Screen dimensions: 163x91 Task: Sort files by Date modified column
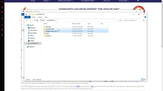pos(76,24)
